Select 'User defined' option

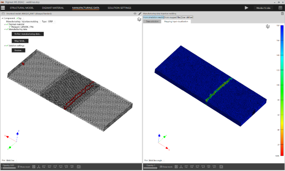pyautogui.click(x=187, y=17)
